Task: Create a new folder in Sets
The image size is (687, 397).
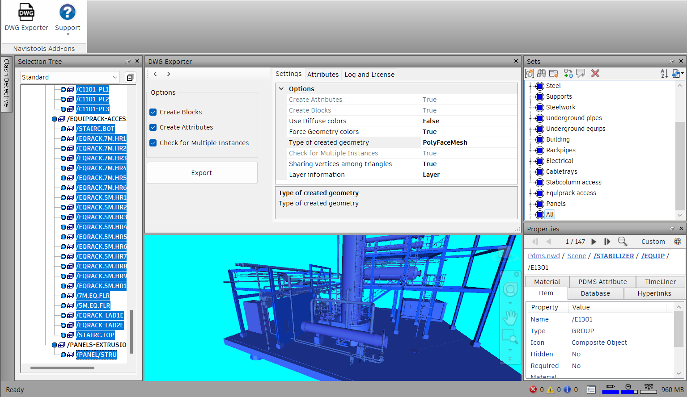Action: pyautogui.click(x=554, y=73)
